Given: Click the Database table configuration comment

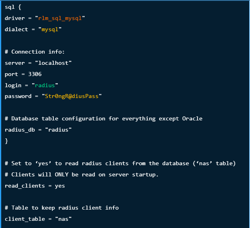Looking at the screenshot, I should tap(104, 118).
